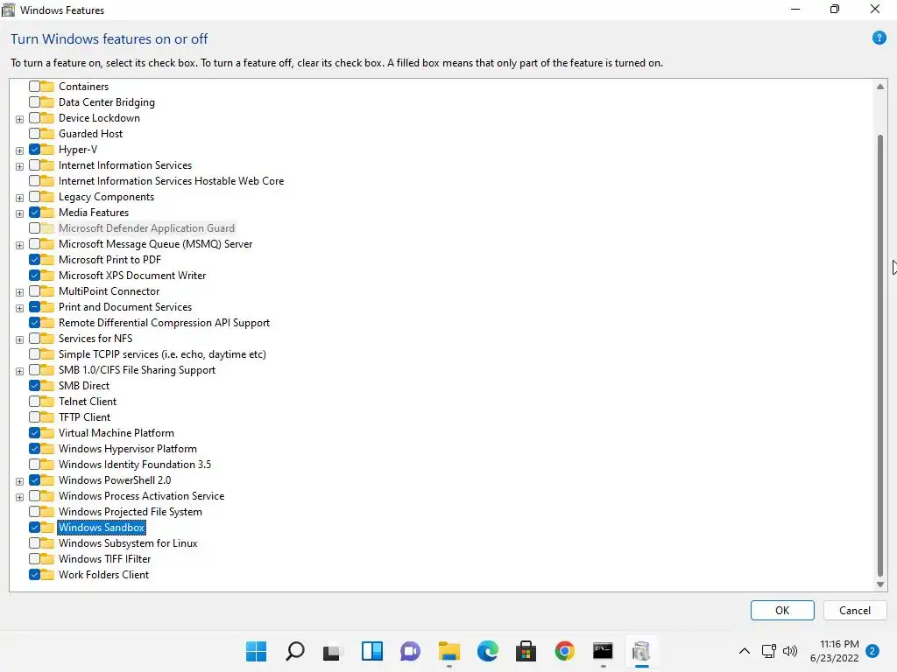
Task: Open File Explorer from the taskbar
Action: point(449,651)
